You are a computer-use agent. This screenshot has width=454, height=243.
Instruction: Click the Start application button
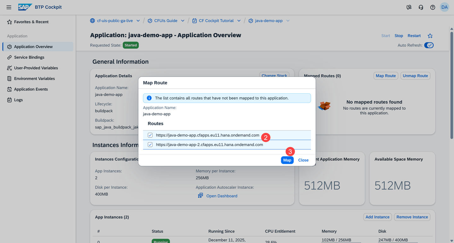[x=386, y=36]
